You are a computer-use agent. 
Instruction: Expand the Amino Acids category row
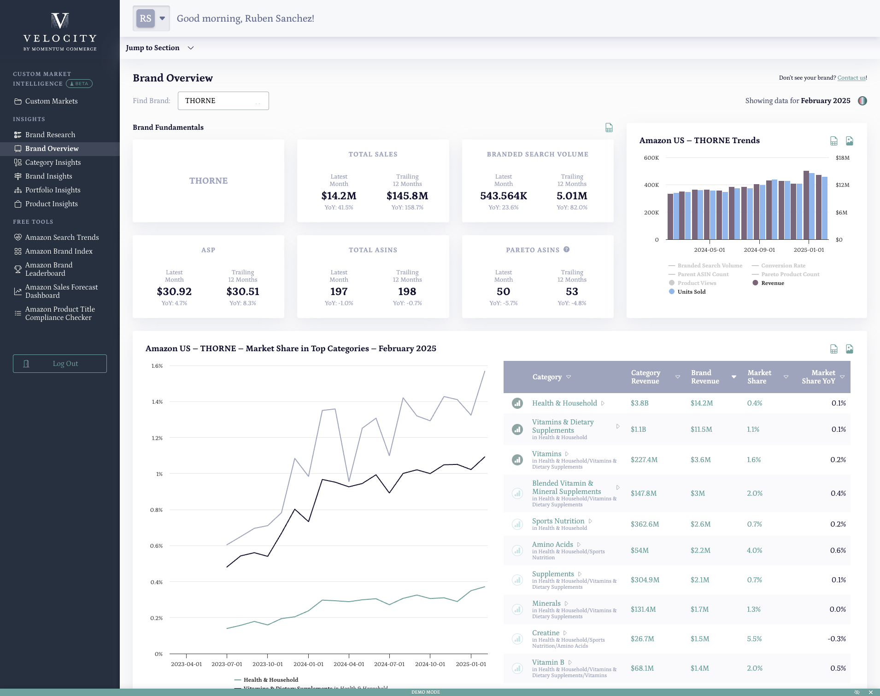click(x=579, y=545)
